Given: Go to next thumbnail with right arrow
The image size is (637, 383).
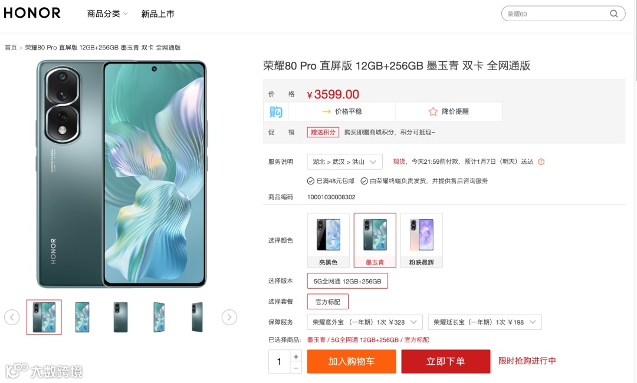Looking at the screenshot, I should [x=229, y=317].
